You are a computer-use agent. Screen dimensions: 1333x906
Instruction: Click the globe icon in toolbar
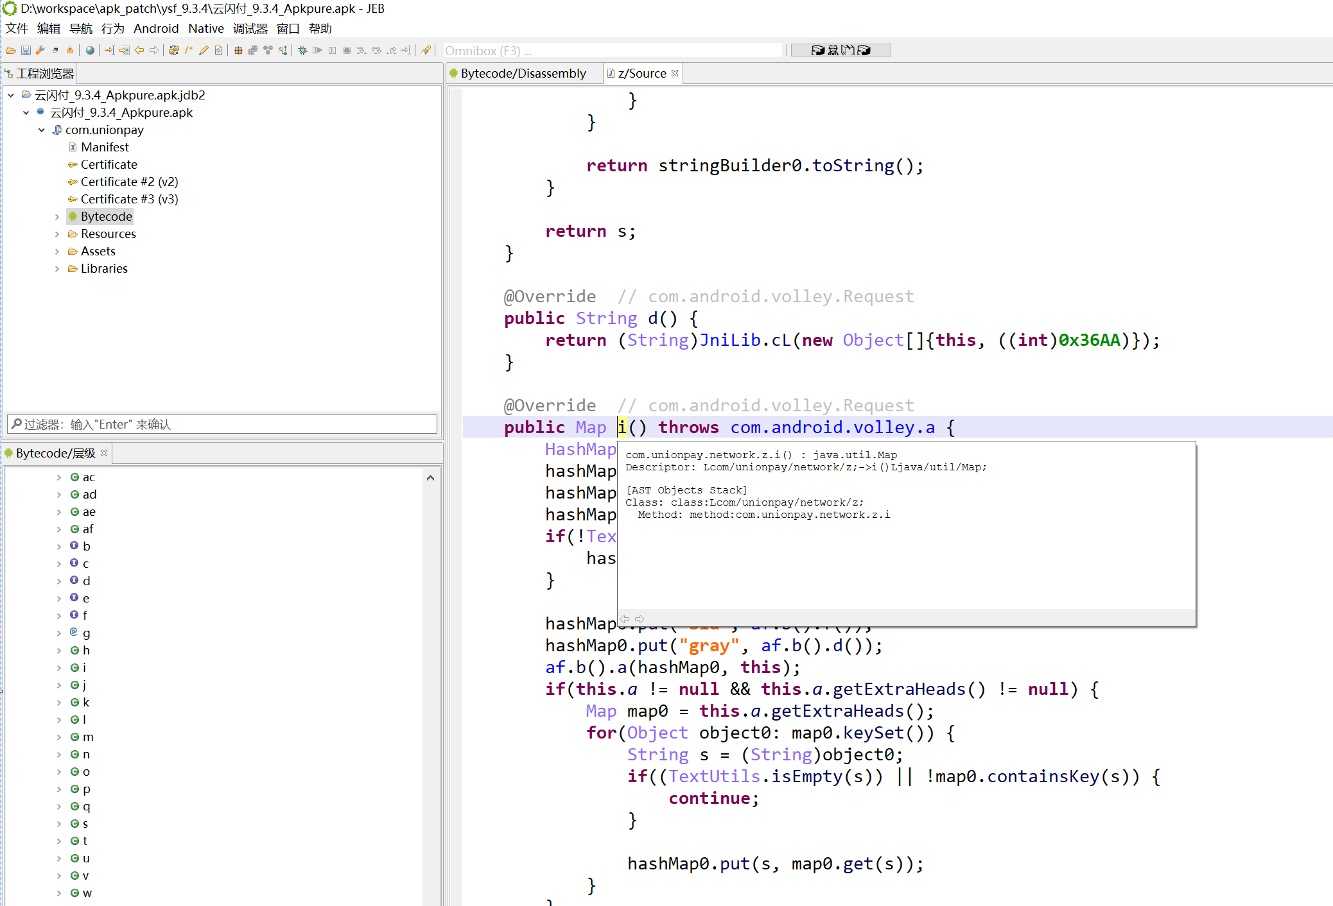[90, 51]
